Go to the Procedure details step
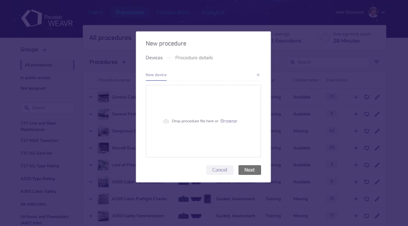The height and width of the screenshot is (226, 408). click(194, 58)
